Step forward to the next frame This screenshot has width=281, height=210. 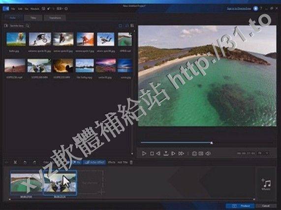pos(173,154)
